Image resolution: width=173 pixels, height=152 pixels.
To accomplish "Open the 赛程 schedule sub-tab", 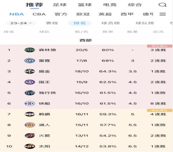I will (52, 23).
